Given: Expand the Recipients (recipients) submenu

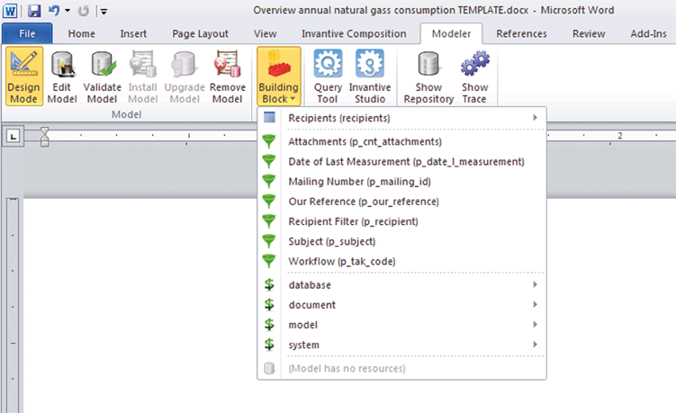Looking at the screenshot, I should click(401, 118).
